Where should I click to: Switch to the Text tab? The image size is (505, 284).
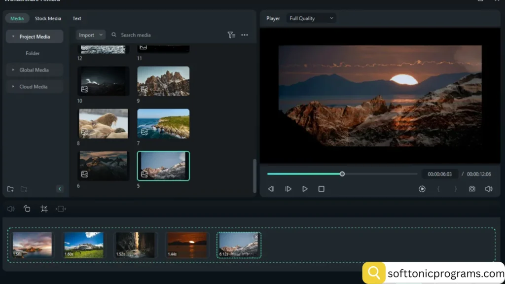(x=77, y=18)
